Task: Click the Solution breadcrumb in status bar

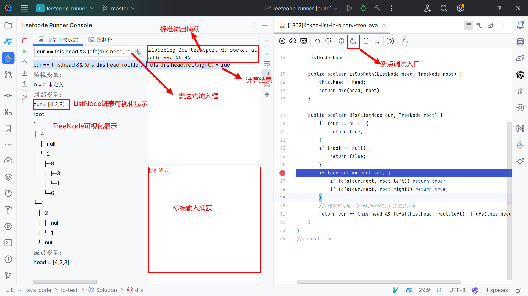Action: coord(106,290)
